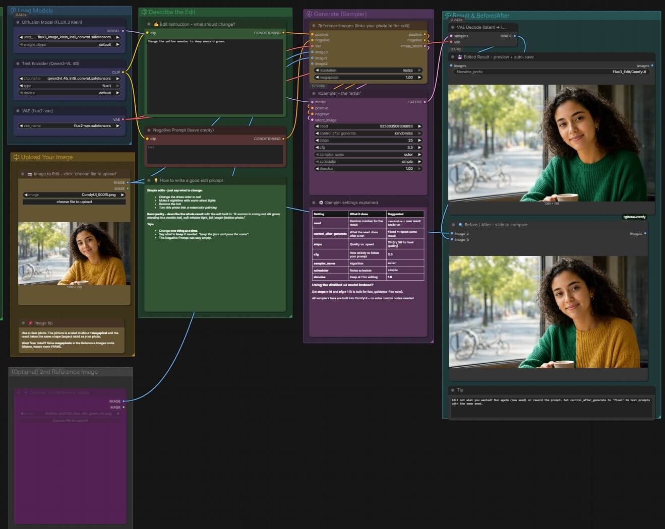Screen dimensions: 665x529
Task: Open the weight_dtype dropdown
Action: pos(70,44)
